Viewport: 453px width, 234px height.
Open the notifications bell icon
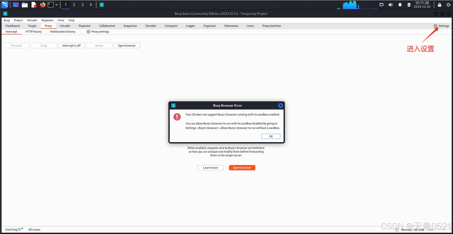click(400, 5)
